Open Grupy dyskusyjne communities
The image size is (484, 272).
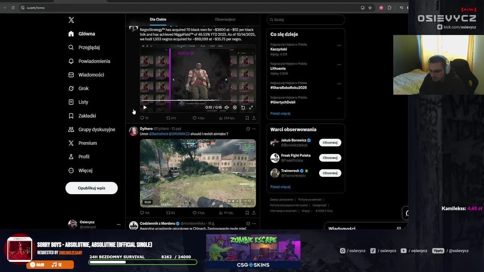(92, 129)
